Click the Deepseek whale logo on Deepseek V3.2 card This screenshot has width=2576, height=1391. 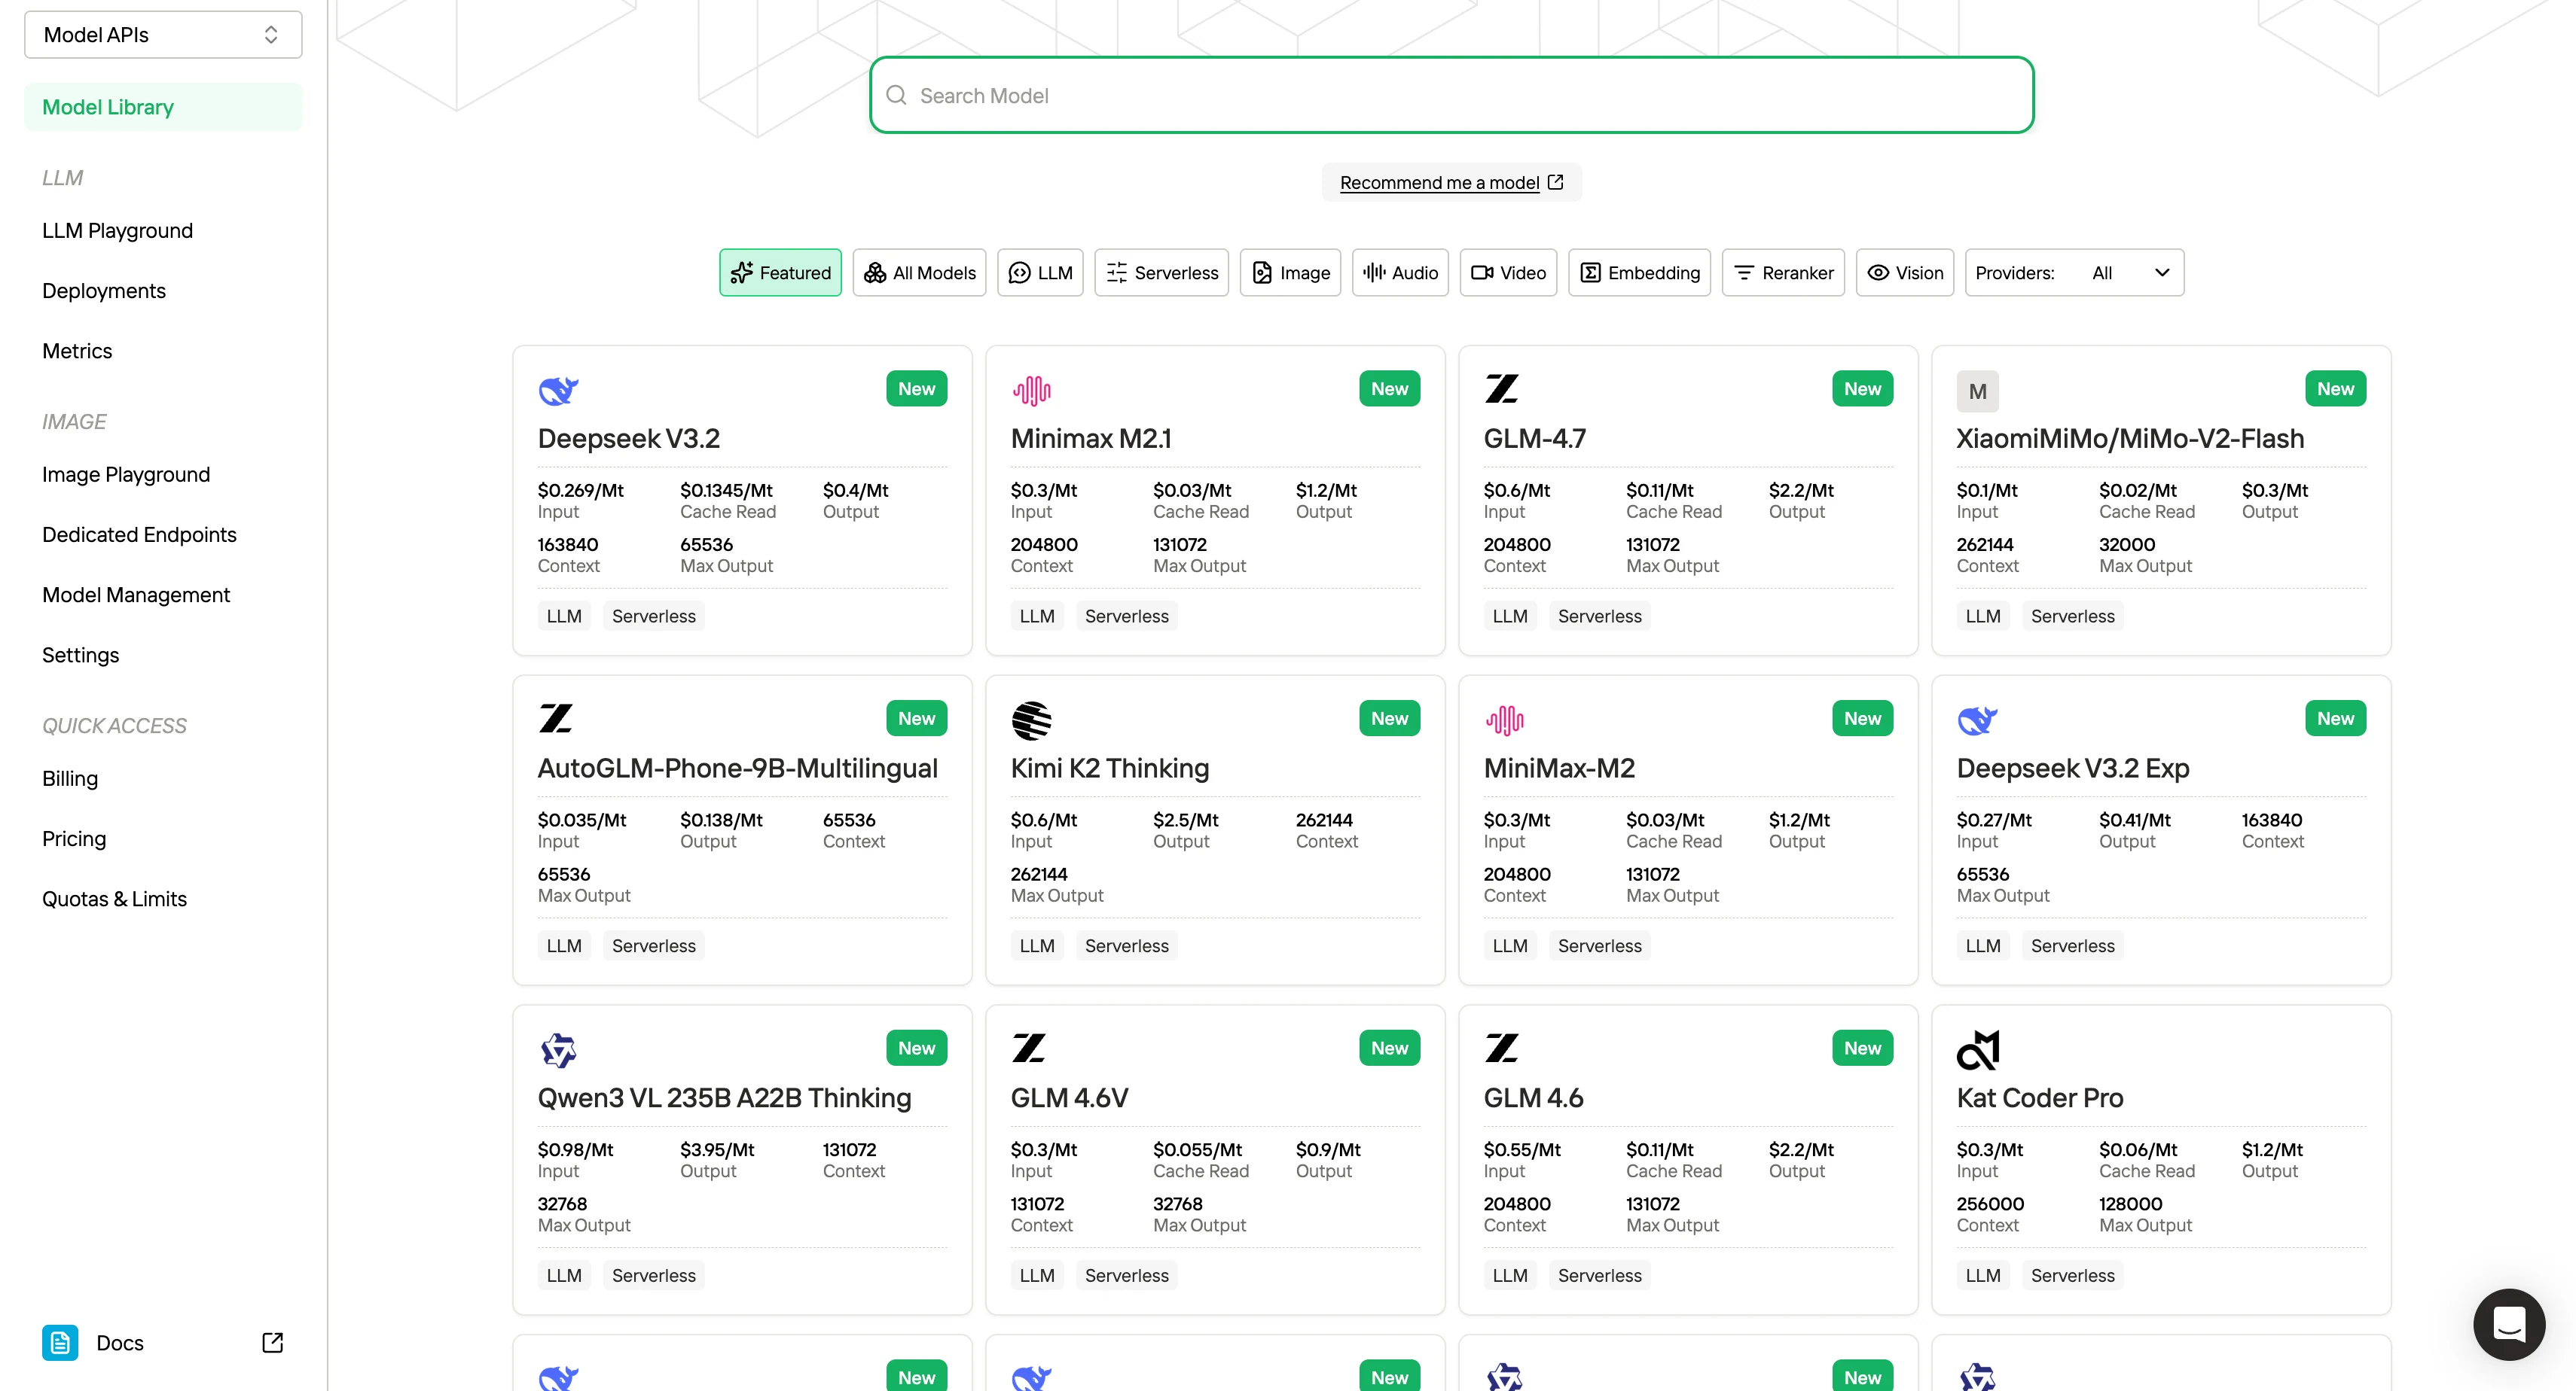tap(559, 391)
